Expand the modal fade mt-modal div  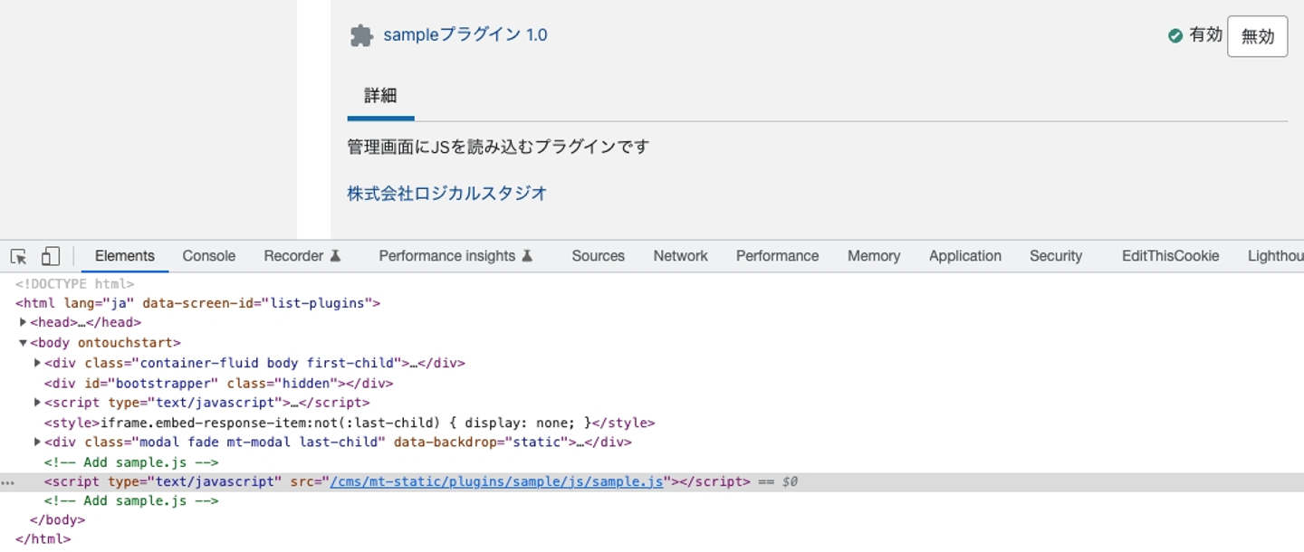pos(38,443)
